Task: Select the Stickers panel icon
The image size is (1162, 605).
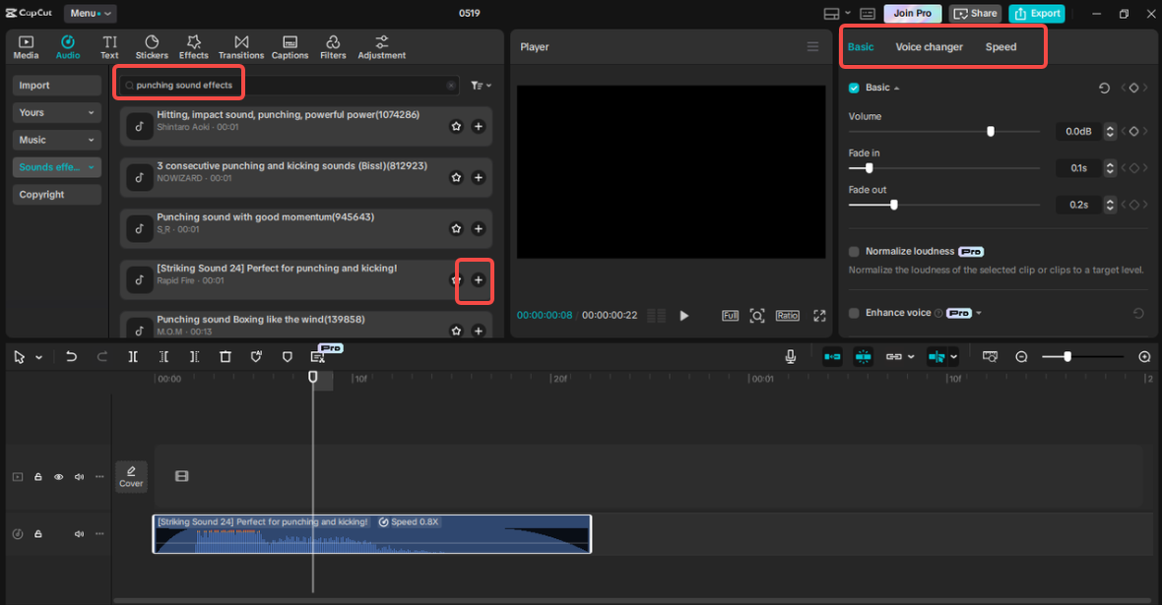Action: (x=151, y=45)
